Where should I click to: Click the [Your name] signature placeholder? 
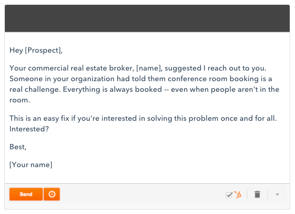coord(31,165)
